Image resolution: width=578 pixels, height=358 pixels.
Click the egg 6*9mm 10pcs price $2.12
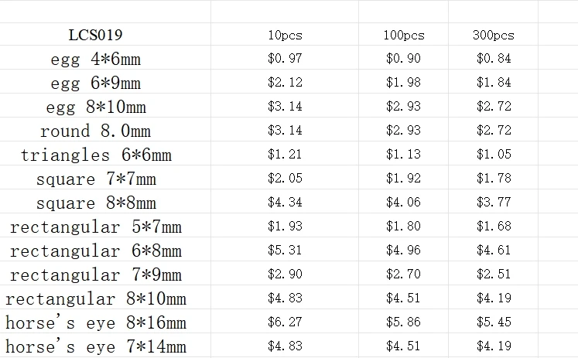point(285,83)
